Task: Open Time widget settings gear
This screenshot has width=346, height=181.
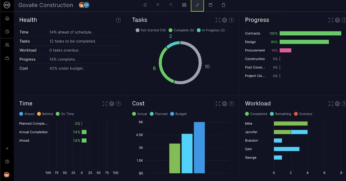Action: click(112, 104)
